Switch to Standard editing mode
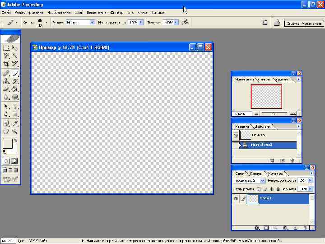This screenshot has height=244, width=325. (6, 161)
